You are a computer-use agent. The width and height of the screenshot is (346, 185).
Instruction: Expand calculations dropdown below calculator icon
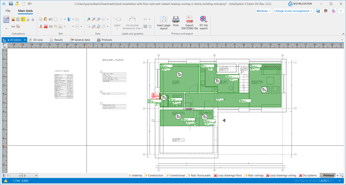click(6, 28)
